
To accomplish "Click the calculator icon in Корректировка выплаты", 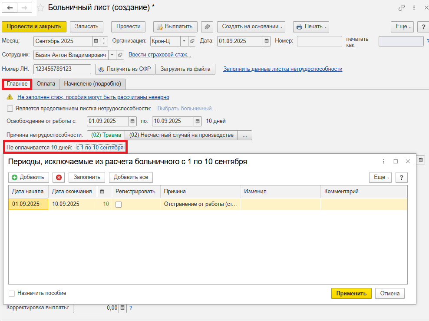I will 123,308.
